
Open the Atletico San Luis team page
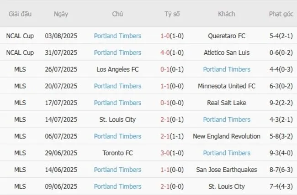pos(227,52)
